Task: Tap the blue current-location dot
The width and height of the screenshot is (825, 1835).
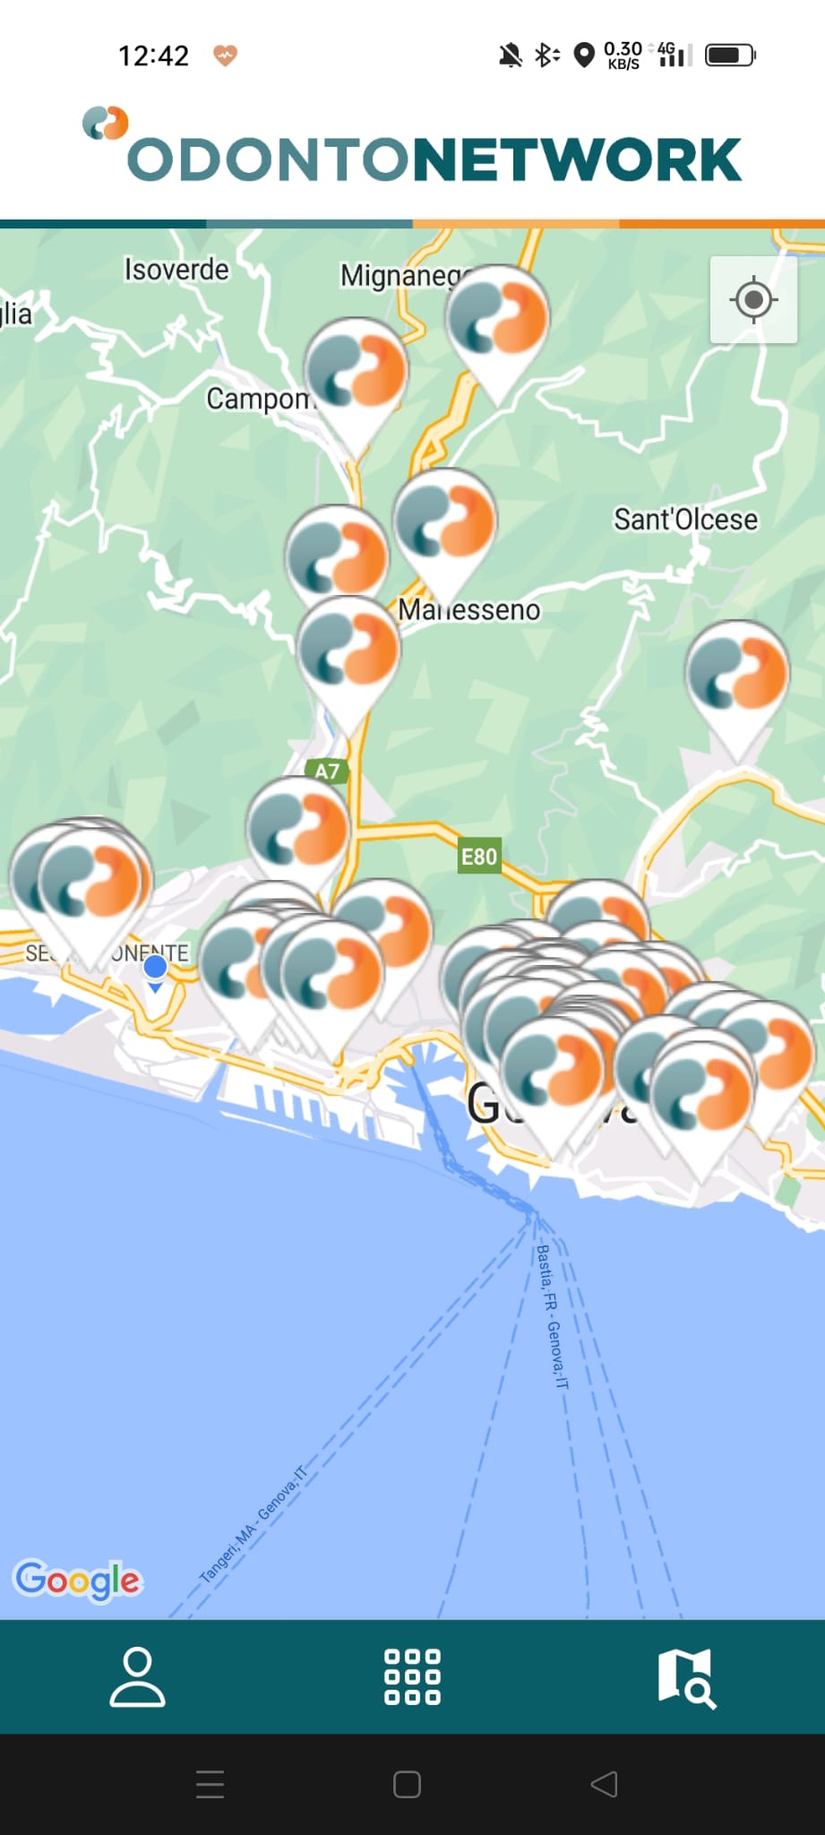Action: coord(155,967)
